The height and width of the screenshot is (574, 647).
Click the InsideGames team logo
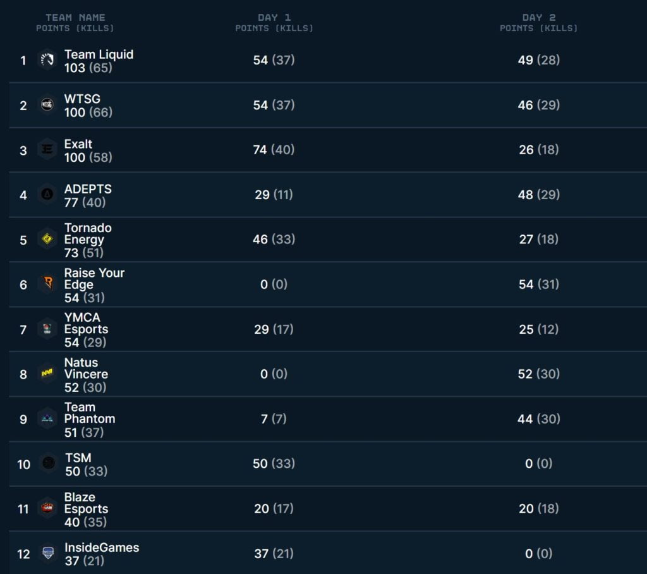[x=47, y=554]
